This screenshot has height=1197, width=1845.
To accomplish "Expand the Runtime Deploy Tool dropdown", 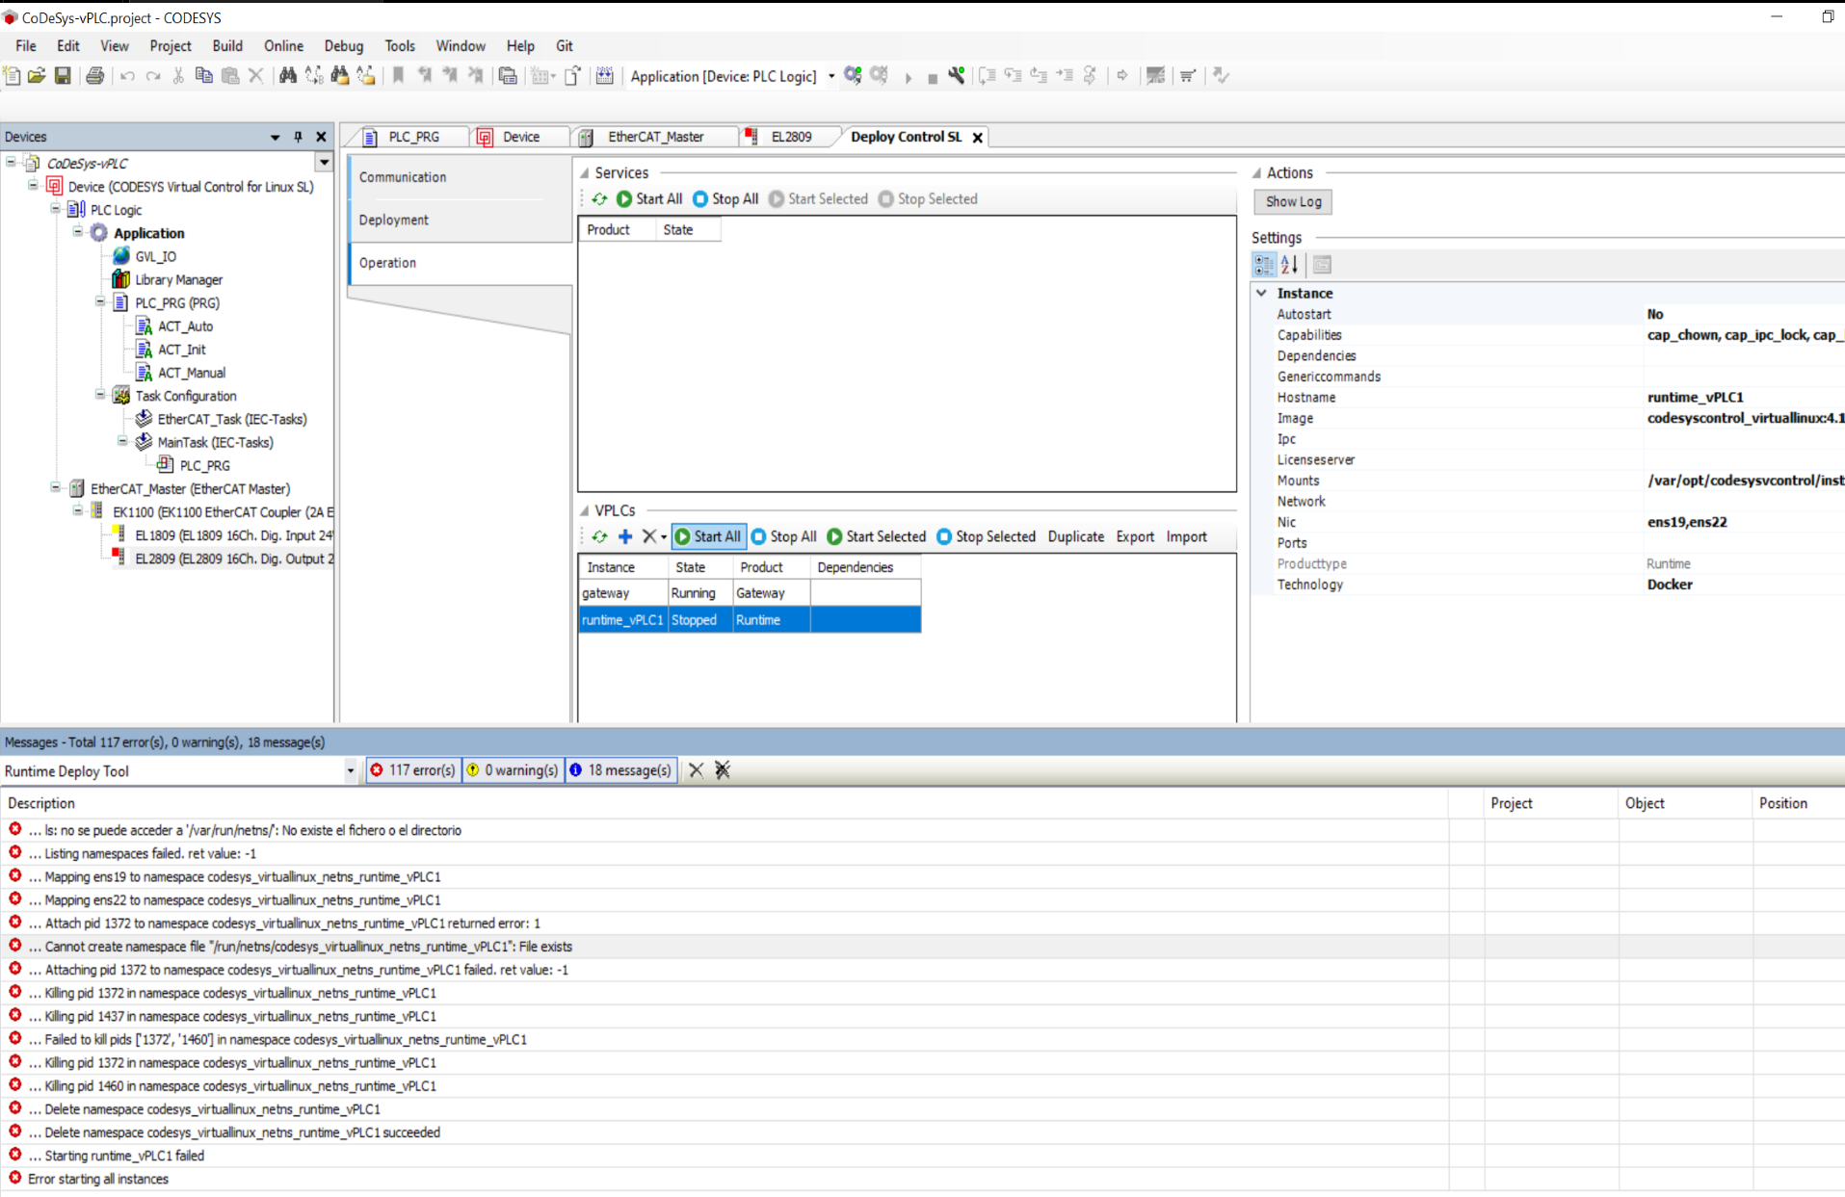I will pos(351,771).
